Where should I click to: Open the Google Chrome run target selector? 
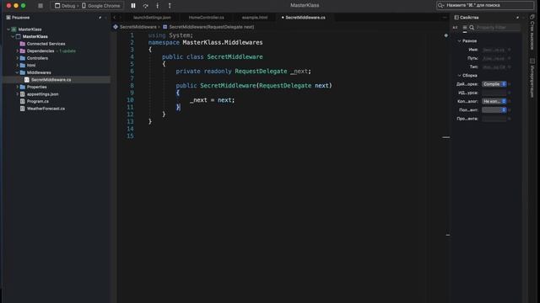pos(101,6)
